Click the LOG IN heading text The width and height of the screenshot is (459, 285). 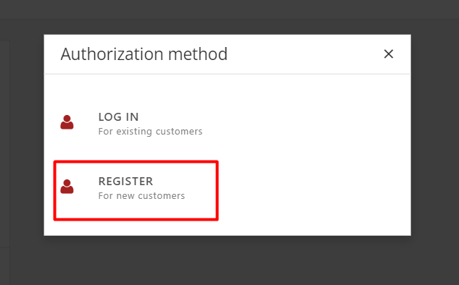[118, 116]
